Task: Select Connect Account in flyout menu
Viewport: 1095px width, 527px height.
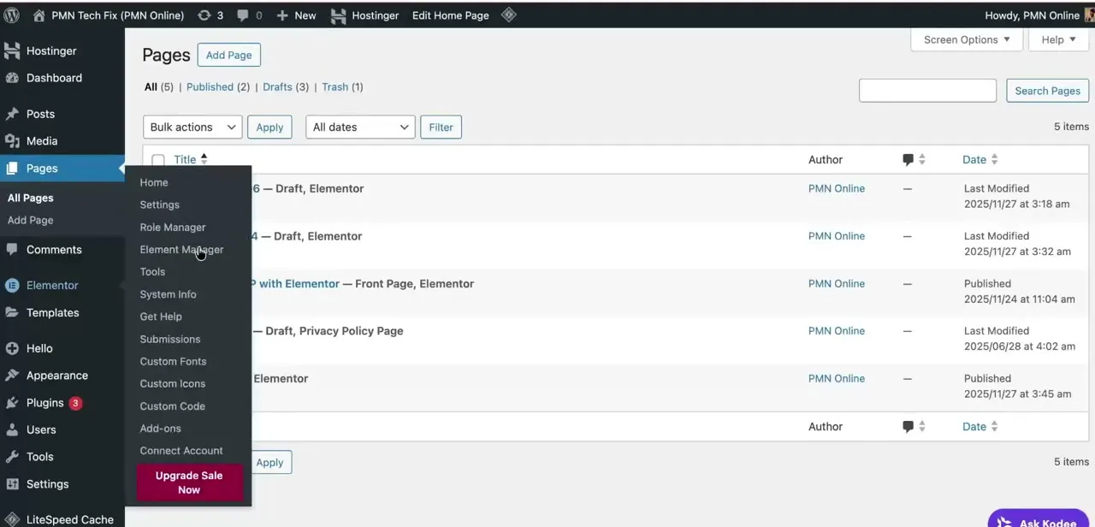Action: pyautogui.click(x=181, y=450)
